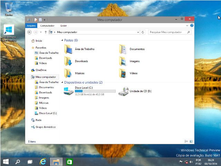This screenshot has height=166, width=221.
Task: Open Imagens under Meu computador tree
Action: tap(42, 98)
